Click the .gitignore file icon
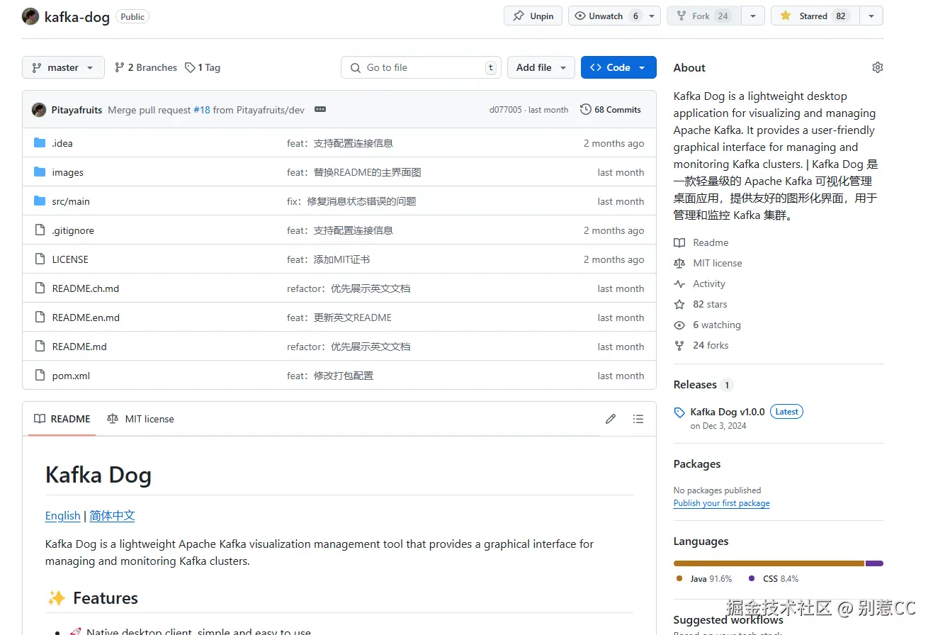Screen dimensions: 933x635 [x=40, y=230]
